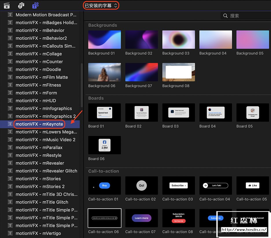Select the motionVFX - mKeynote category
271x238 pixels.
[x=40, y=124]
